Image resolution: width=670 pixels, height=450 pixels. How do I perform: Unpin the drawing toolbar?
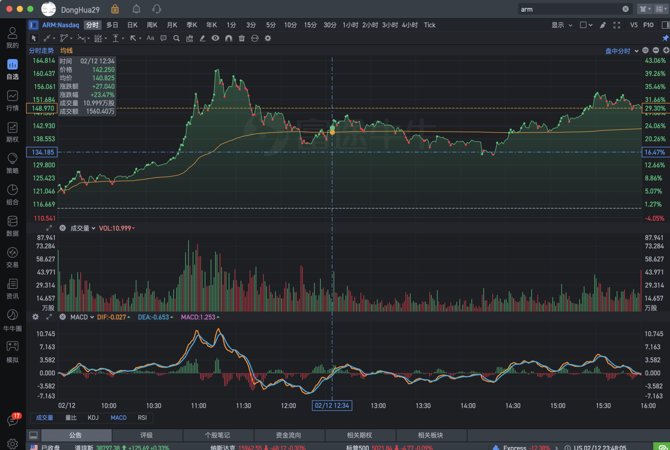[x=665, y=38]
